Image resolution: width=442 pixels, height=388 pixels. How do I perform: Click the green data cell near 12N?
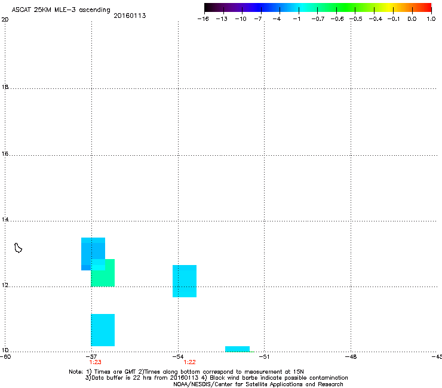click(x=103, y=273)
